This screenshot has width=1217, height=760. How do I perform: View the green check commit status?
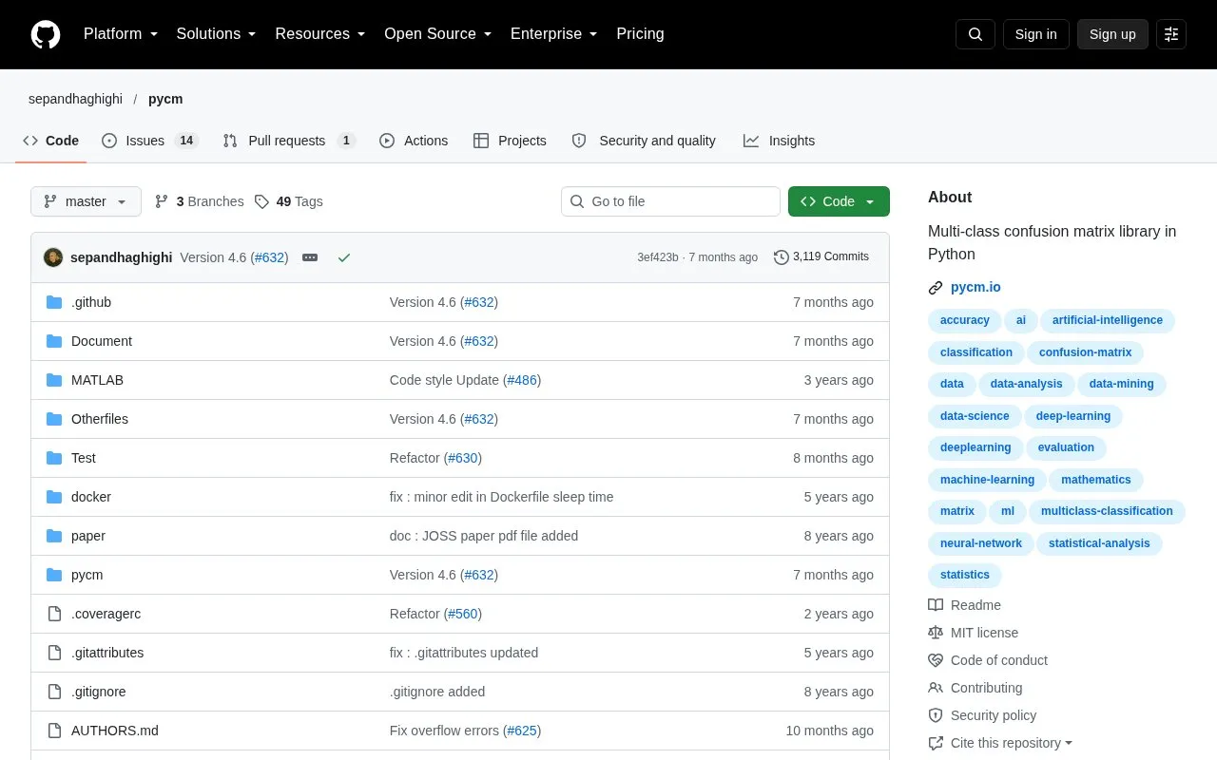(x=344, y=257)
